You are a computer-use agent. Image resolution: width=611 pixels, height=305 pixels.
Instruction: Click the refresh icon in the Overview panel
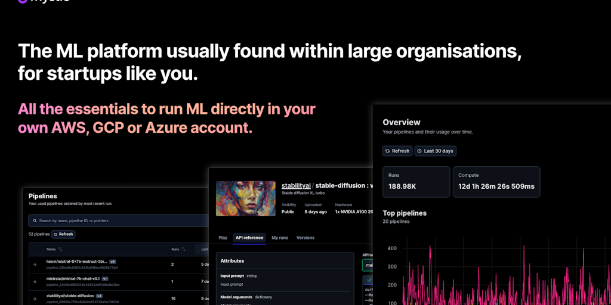click(x=388, y=151)
